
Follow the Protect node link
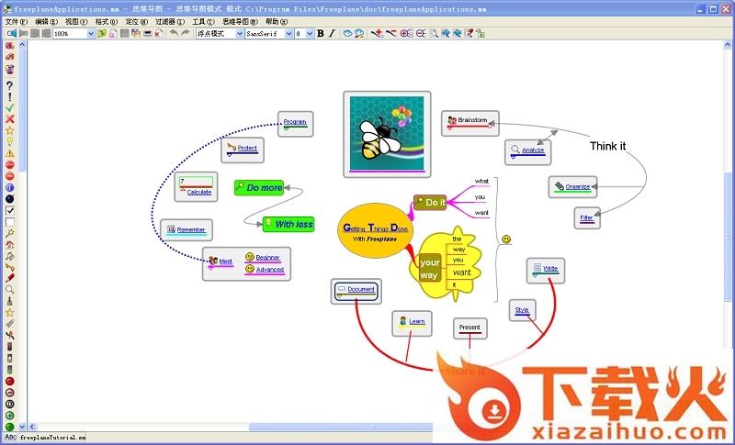tap(247, 148)
